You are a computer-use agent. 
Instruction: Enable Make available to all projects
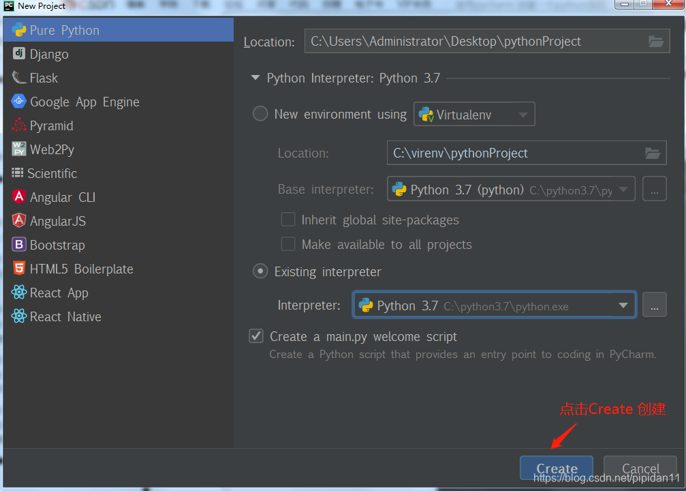(x=288, y=244)
